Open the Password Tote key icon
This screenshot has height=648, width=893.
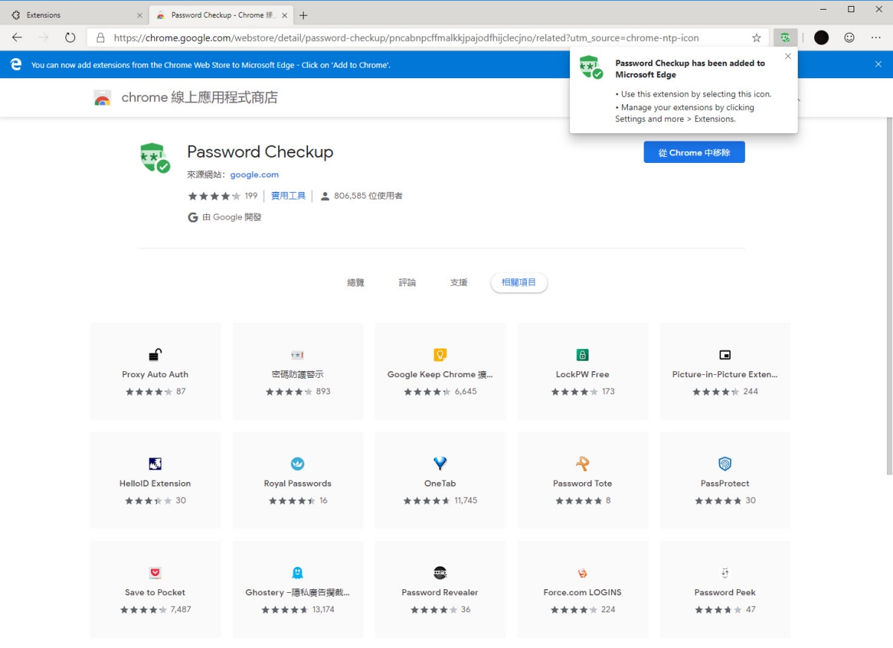pos(583,463)
